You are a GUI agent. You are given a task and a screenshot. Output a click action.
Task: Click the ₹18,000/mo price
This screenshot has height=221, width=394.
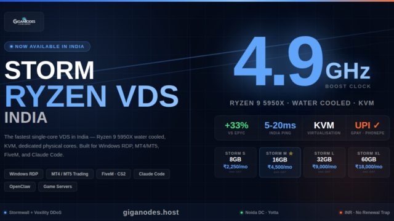(369, 166)
